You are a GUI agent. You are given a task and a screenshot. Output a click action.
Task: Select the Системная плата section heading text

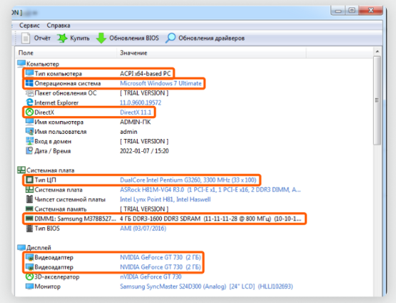click(x=50, y=170)
